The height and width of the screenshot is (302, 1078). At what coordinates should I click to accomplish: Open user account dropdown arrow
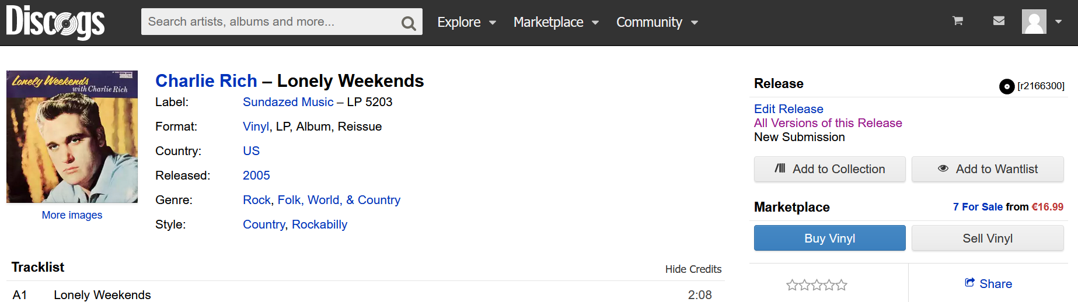(1058, 22)
